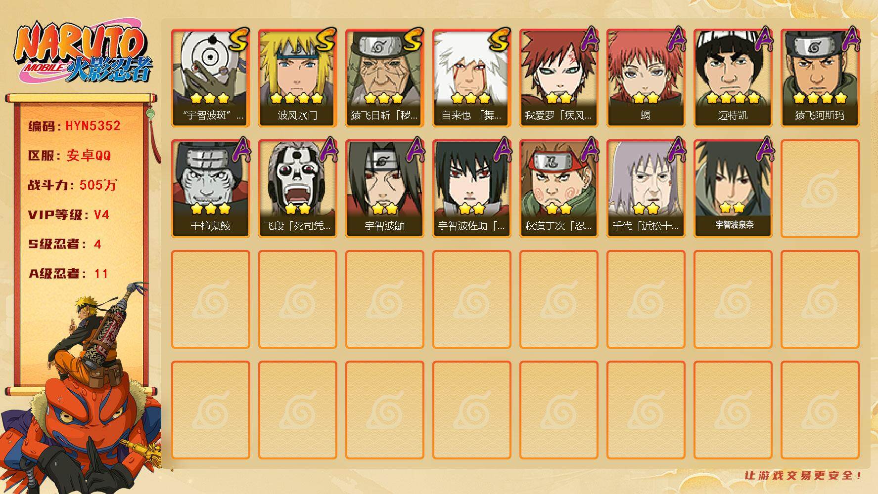Click the 宇智波泉奈 ninja card
878x494 pixels.
pos(733,189)
